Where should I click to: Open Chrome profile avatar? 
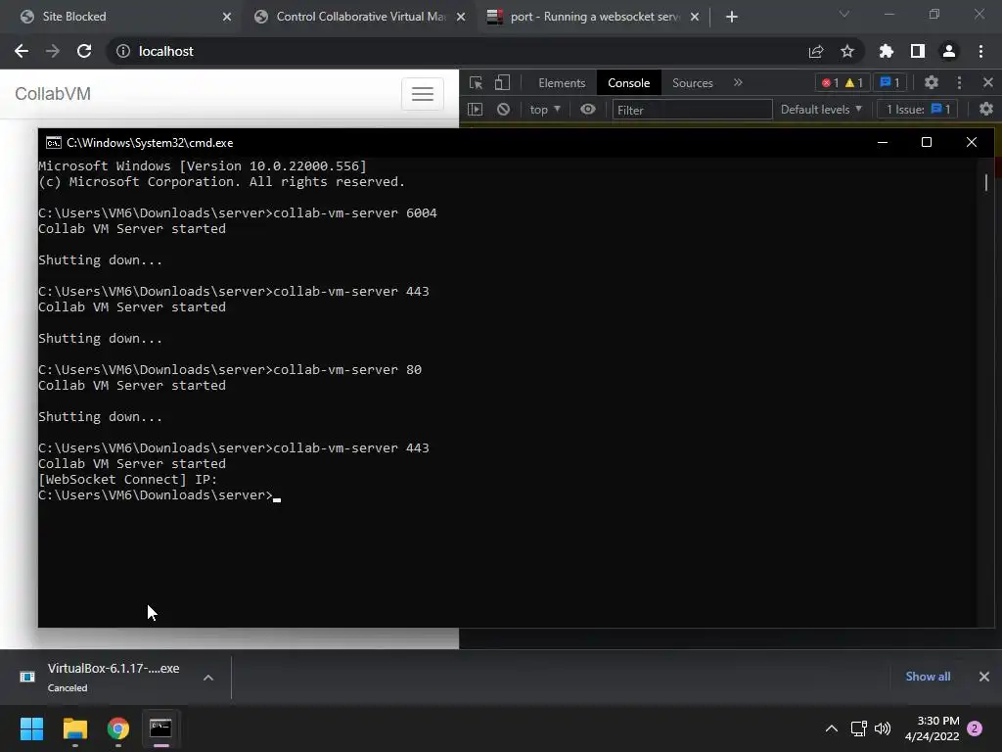pos(949,51)
